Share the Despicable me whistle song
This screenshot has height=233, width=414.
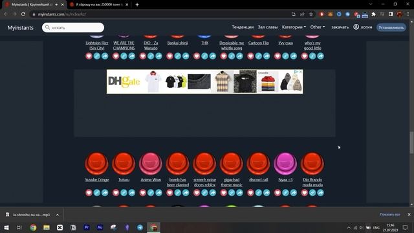(239, 56)
